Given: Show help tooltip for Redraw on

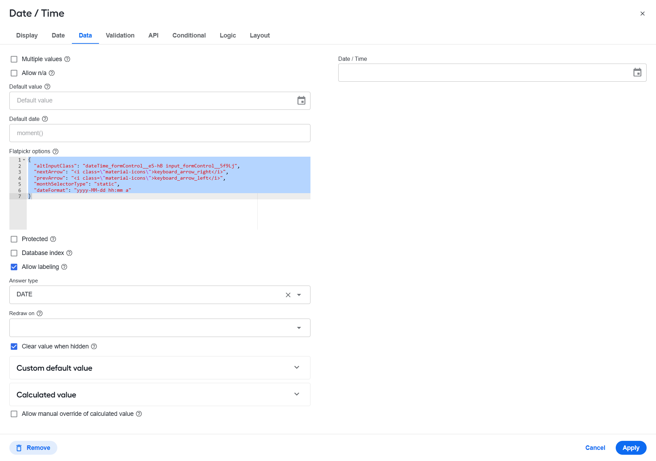Looking at the screenshot, I should pos(40,313).
